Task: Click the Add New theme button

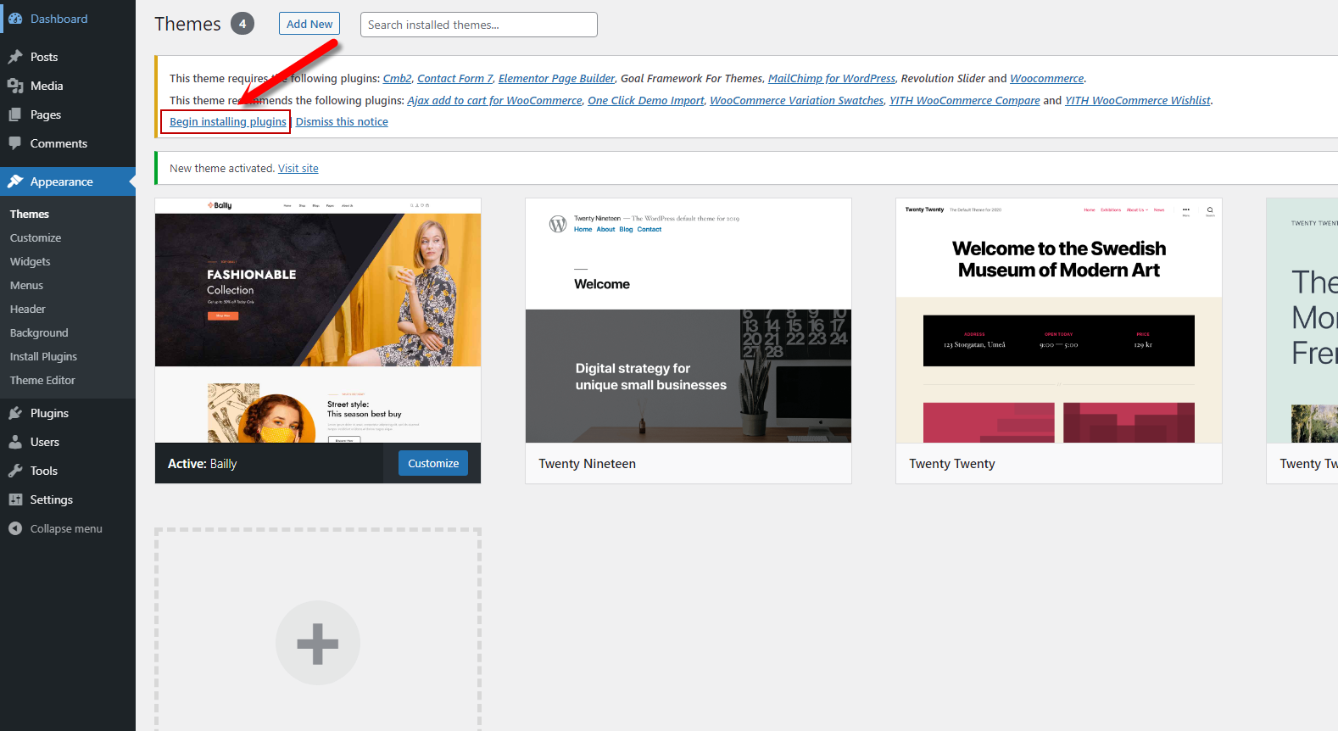Action: pyautogui.click(x=309, y=24)
